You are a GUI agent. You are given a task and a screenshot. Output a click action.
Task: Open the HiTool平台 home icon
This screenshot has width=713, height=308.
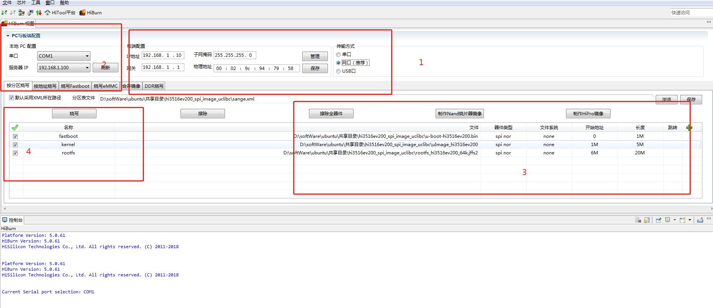click(47, 12)
